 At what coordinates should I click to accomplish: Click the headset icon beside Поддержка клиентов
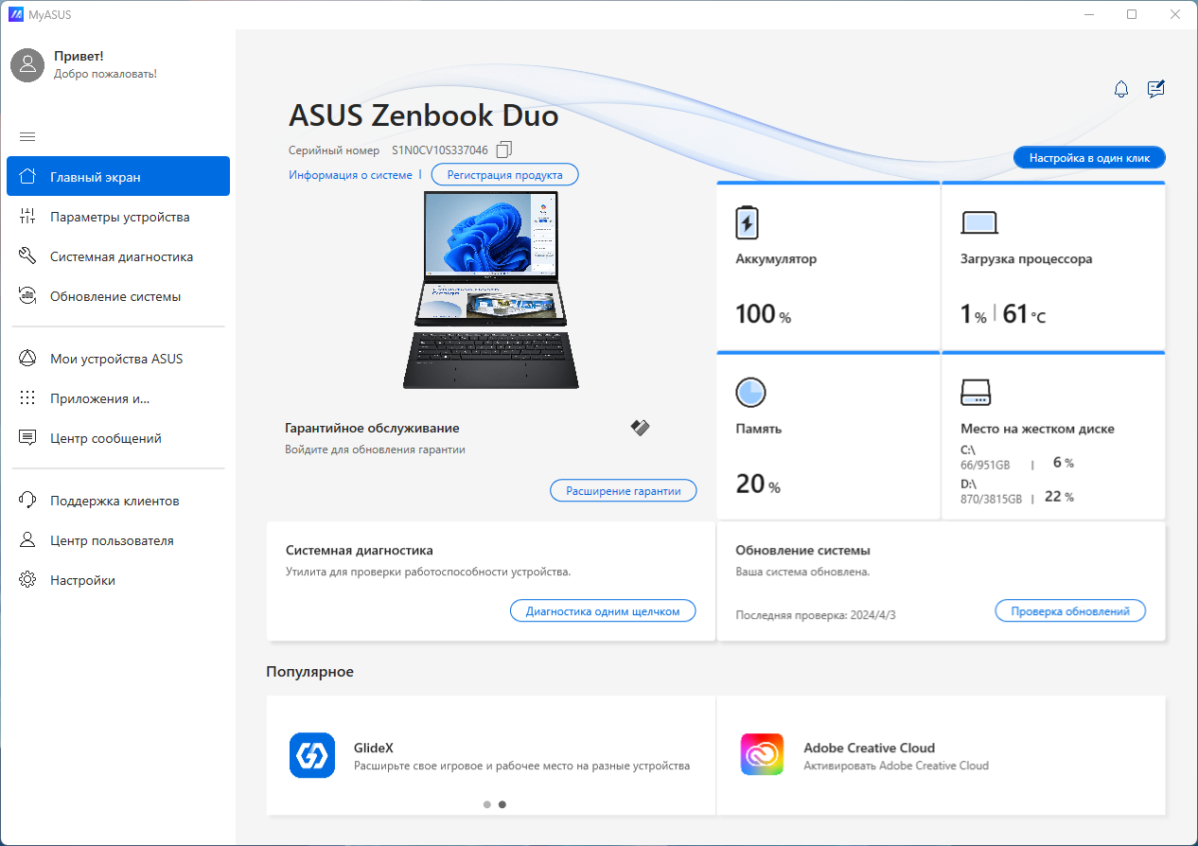point(28,501)
